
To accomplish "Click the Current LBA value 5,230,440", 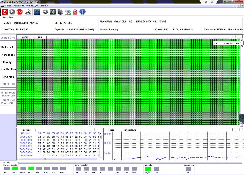I will pyautogui.click(x=182, y=29).
